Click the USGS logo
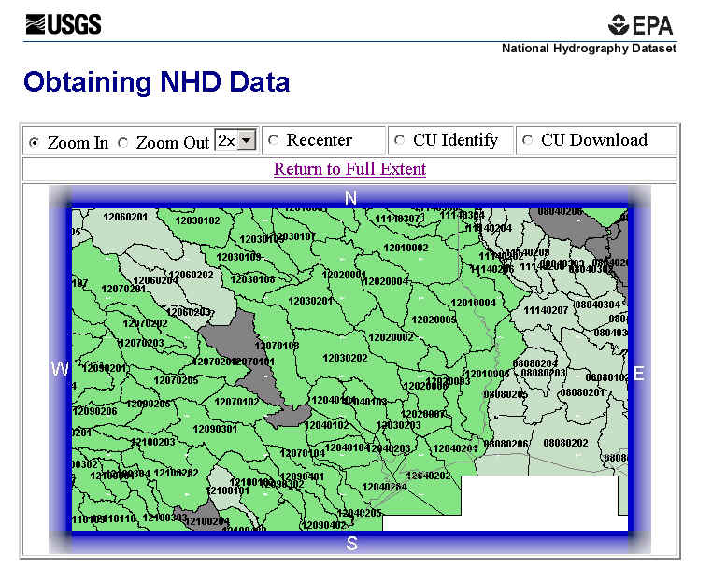Image resolution: width=712 pixels, height=568 pixels. coord(64,24)
